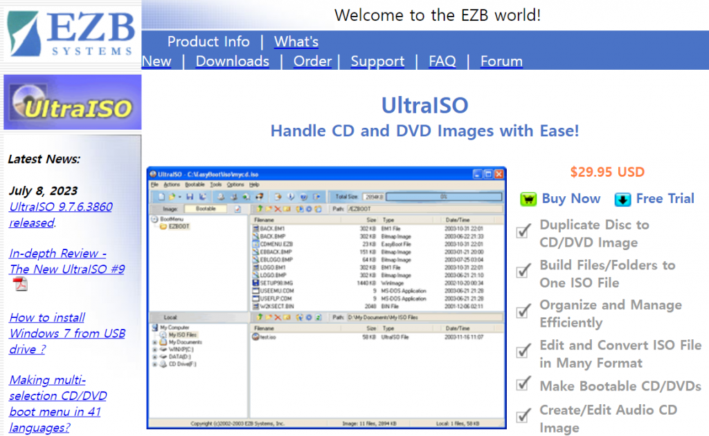Select the BACK.BM1 file row
Viewport: 709px width, 436px height.
(x=376, y=229)
